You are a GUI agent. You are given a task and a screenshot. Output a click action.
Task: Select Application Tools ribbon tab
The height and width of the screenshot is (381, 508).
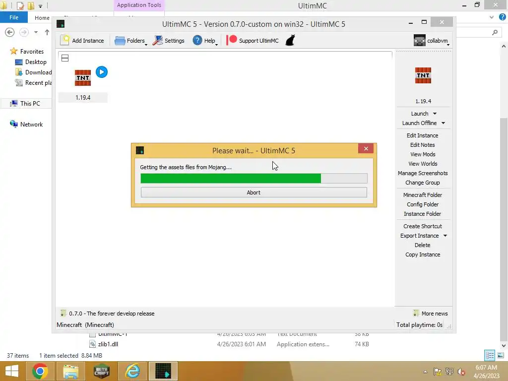click(139, 5)
